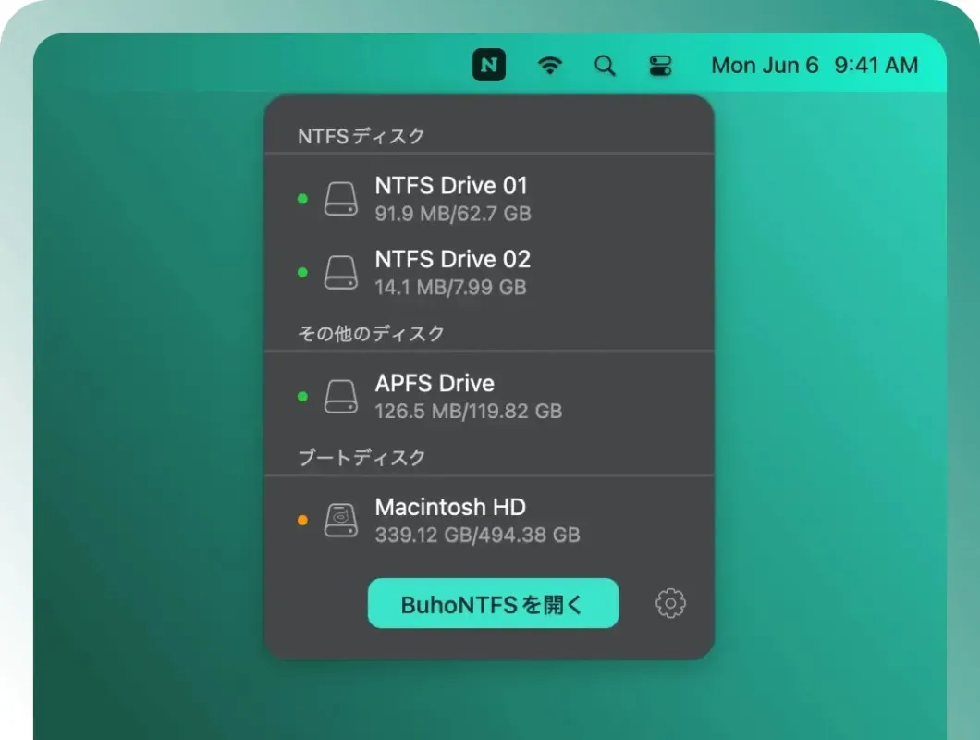Click the orange status dot beside Macintosh HD
Screen dimensions: 980x740
click(301, 519)
